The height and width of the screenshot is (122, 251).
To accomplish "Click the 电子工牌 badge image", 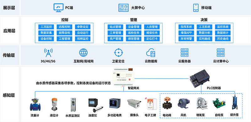I will (x=151, y=104).
